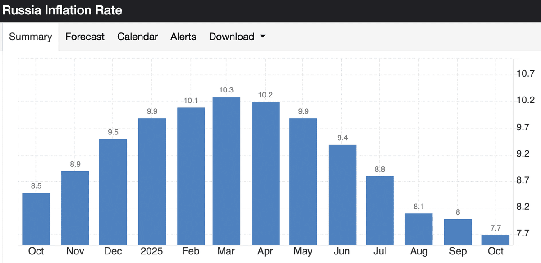Click the December bar at 9.5
Viewport: 541px width, 263px height.
(113, 192)
